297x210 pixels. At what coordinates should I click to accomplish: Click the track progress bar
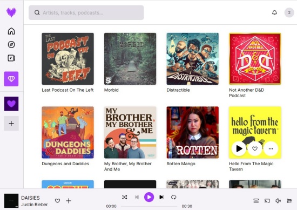149,206
